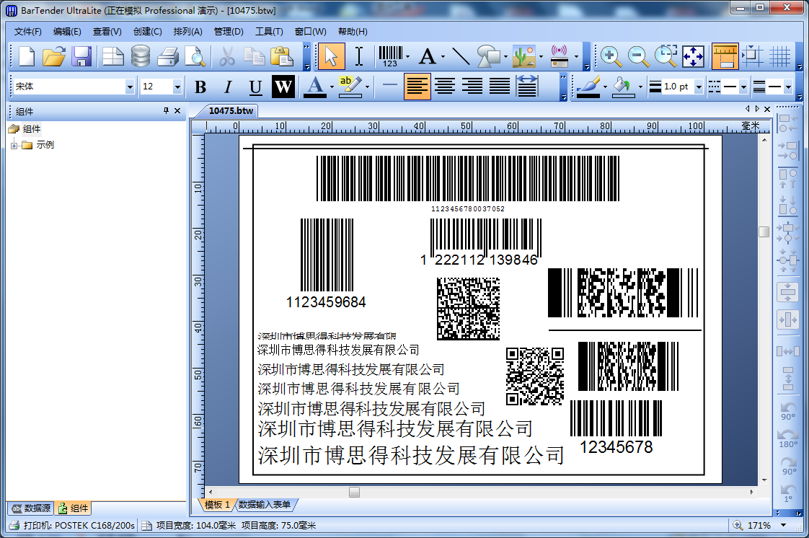Image resolution: width=809 pixels, height=538 pixels.
Task: Select the 模板 1 tab
Action: pyautogui.click(x=217, y=505)
